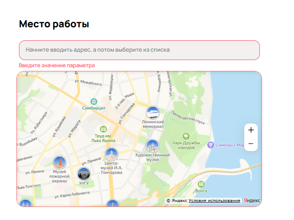Click the ул. Робеспьера street label
The height and width of the screenshot is (220, 294).
[x=39, y=123]
